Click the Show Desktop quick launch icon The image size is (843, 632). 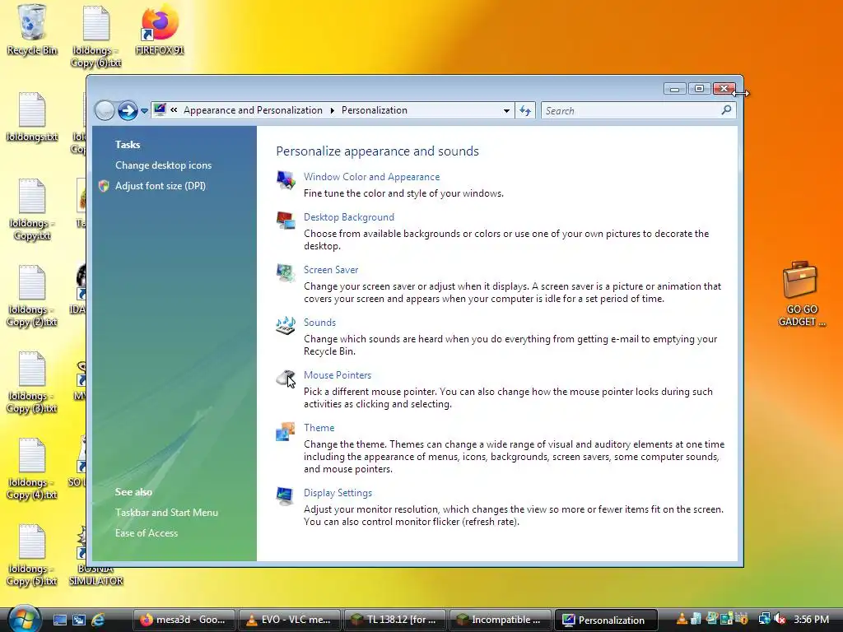[59, 620]
